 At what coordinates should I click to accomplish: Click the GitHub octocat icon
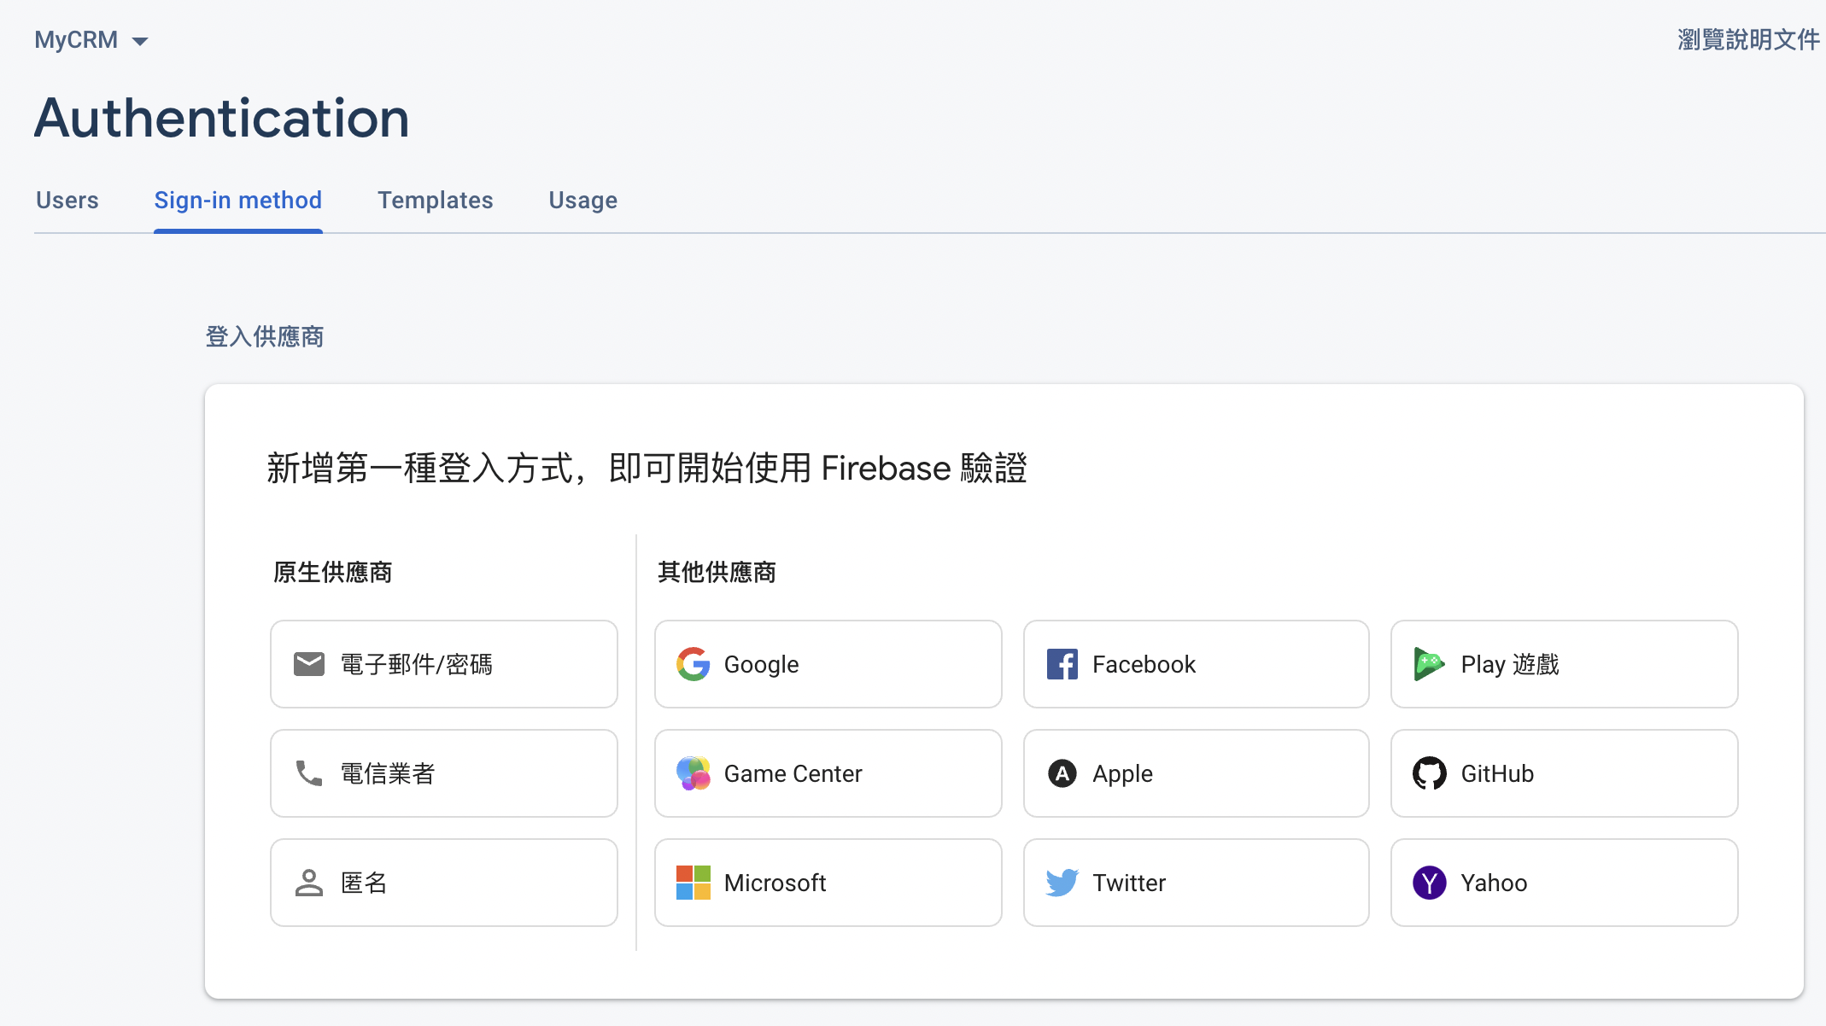tap(1429, 773)
